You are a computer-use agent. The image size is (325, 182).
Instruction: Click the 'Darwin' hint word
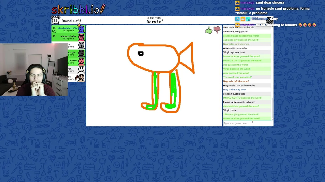(154, 22)
